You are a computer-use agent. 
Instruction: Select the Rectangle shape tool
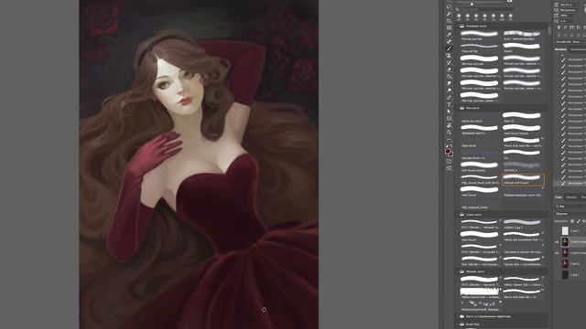point(449,118)
